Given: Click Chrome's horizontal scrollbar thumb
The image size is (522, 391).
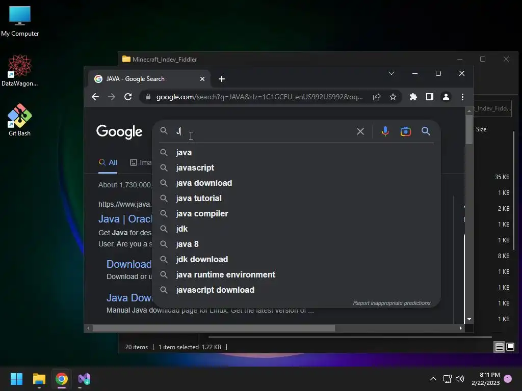Looking at the screenshot, I should (214, 328).
